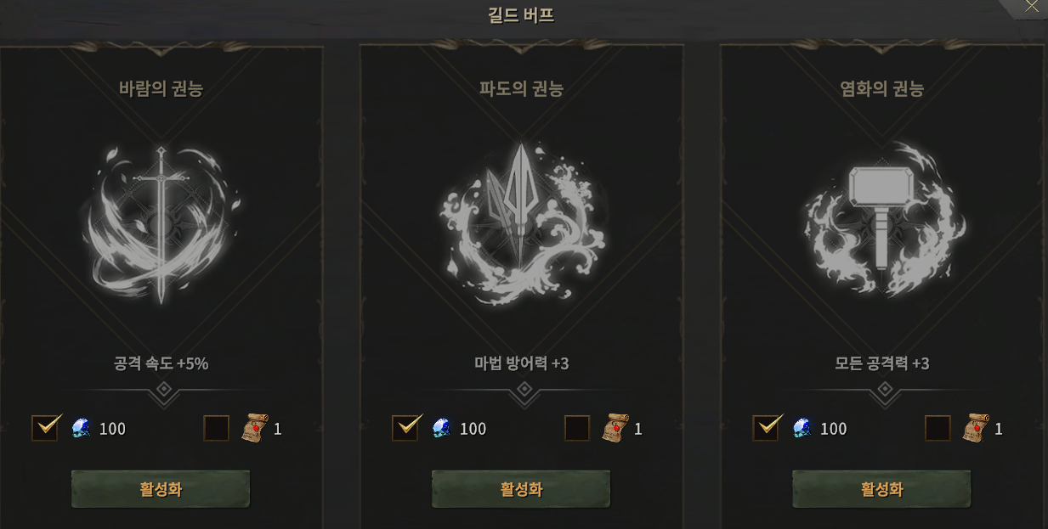This screenshot has width=1048, height=529.
Task: Click the scroll icon in the 염화의 권능 card
Action: point(975,428)
